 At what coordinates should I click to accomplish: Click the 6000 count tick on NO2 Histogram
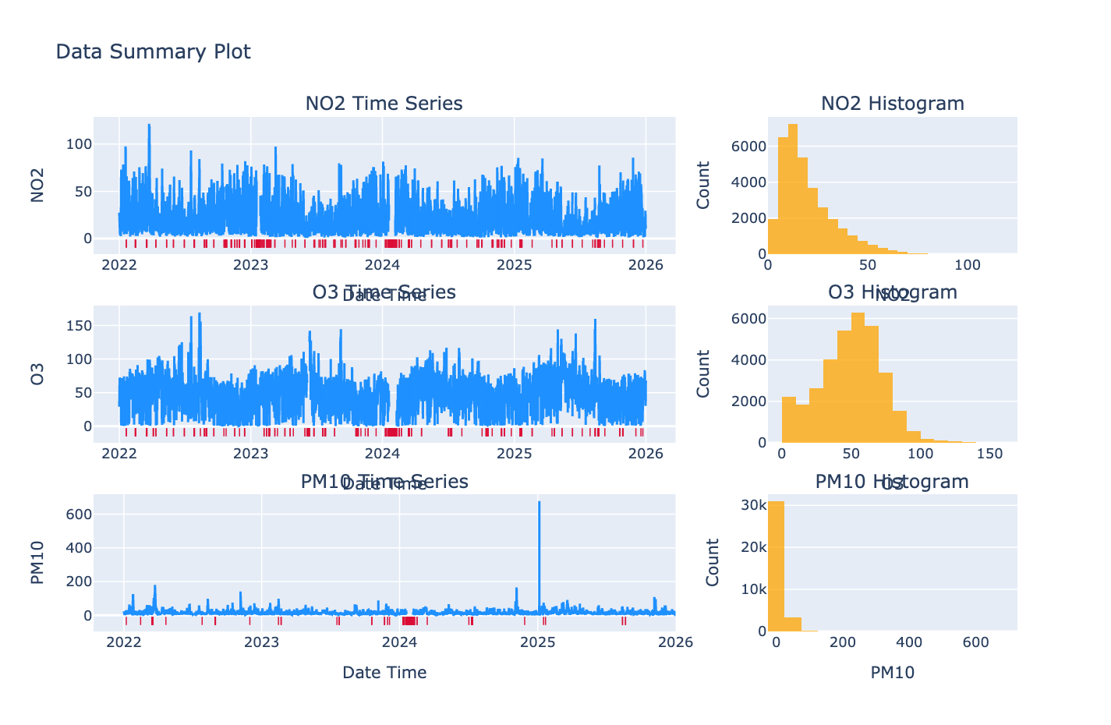(748, 147)
